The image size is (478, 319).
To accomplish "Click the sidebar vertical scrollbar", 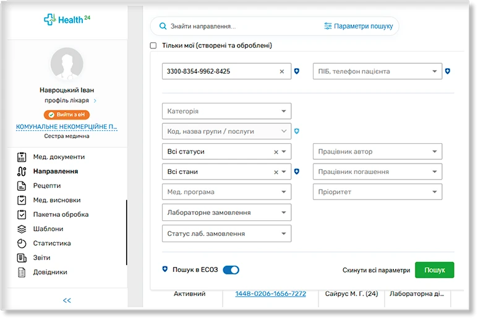I will coord(127,233).
